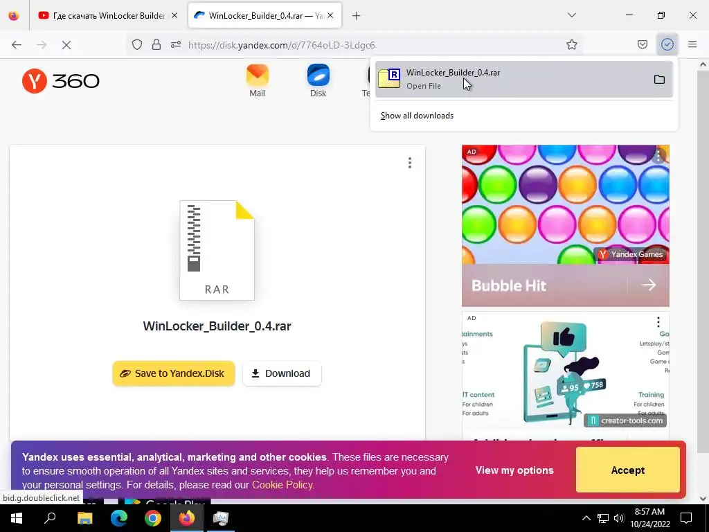Viewport: 709px width, 532px height.
Task: Click the Download button
Action: [x=282, y=373]
